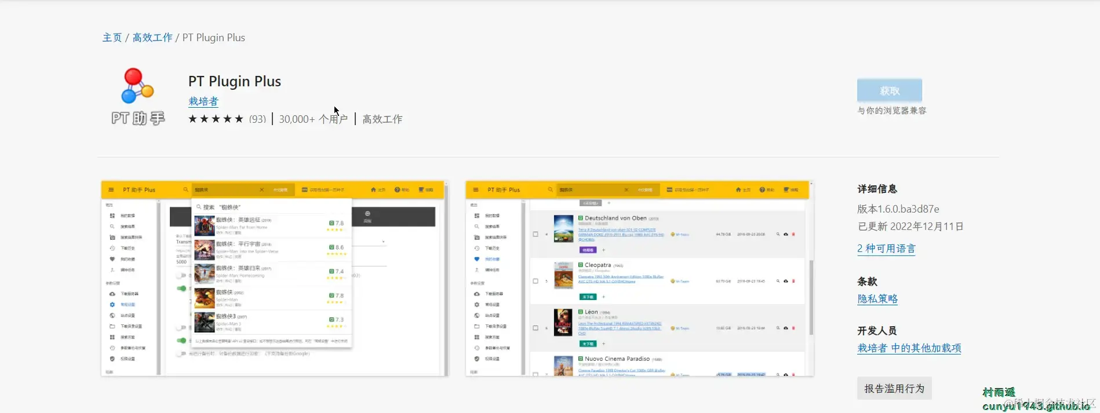
Task: Click the 报告滥用行为 button
Action: click(894, 389)
